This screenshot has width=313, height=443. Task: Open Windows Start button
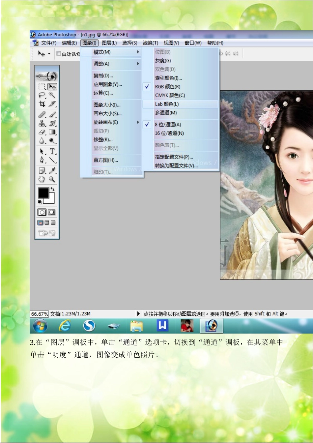coord(40,326)
